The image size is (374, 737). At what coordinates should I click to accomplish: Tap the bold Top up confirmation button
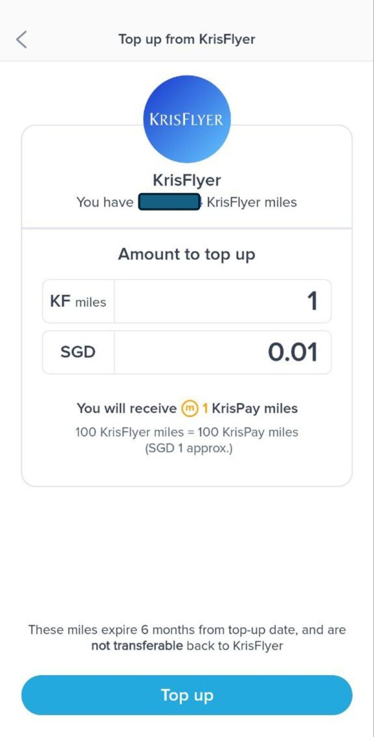pyautogui.click(x=186, y=695)
